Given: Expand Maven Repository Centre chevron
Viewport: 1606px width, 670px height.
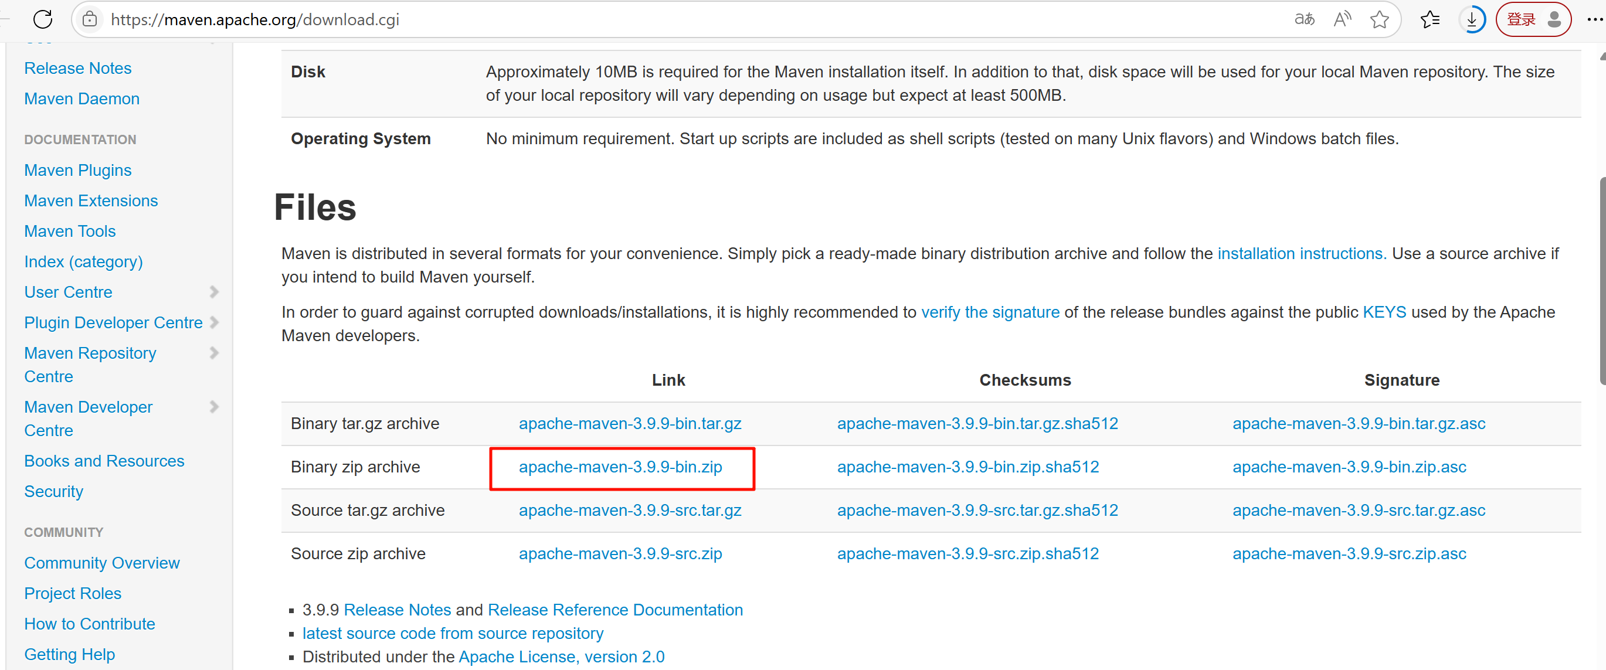Looking at the screenshot, I should [x=214, y=353].
